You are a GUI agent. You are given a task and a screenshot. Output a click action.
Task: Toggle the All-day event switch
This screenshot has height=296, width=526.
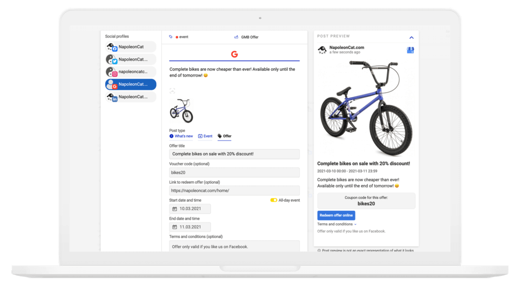(274, 200)
